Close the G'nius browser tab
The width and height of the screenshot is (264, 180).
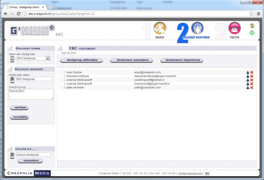pos(43,7)
